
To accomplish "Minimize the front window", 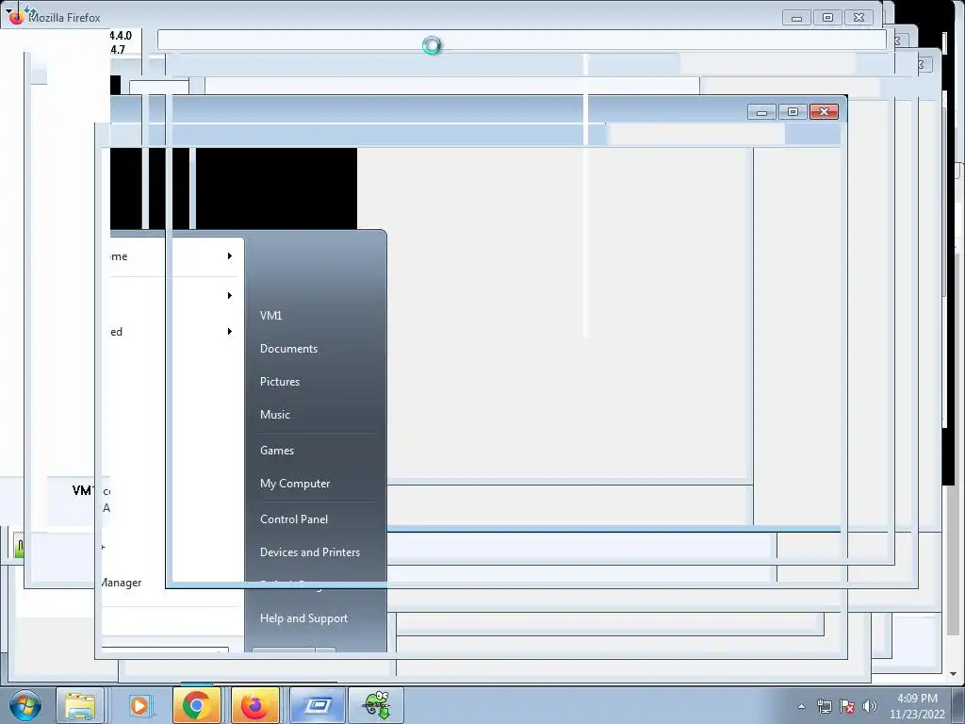I will point(761,111).
